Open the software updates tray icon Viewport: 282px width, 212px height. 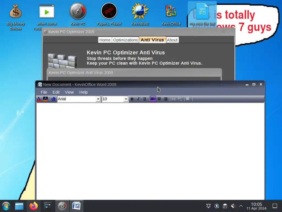[x=217, y=206]
